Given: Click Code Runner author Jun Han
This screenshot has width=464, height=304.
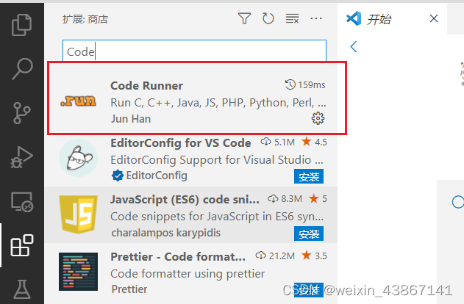Looking at the screenshot, I should coord(131,119).
